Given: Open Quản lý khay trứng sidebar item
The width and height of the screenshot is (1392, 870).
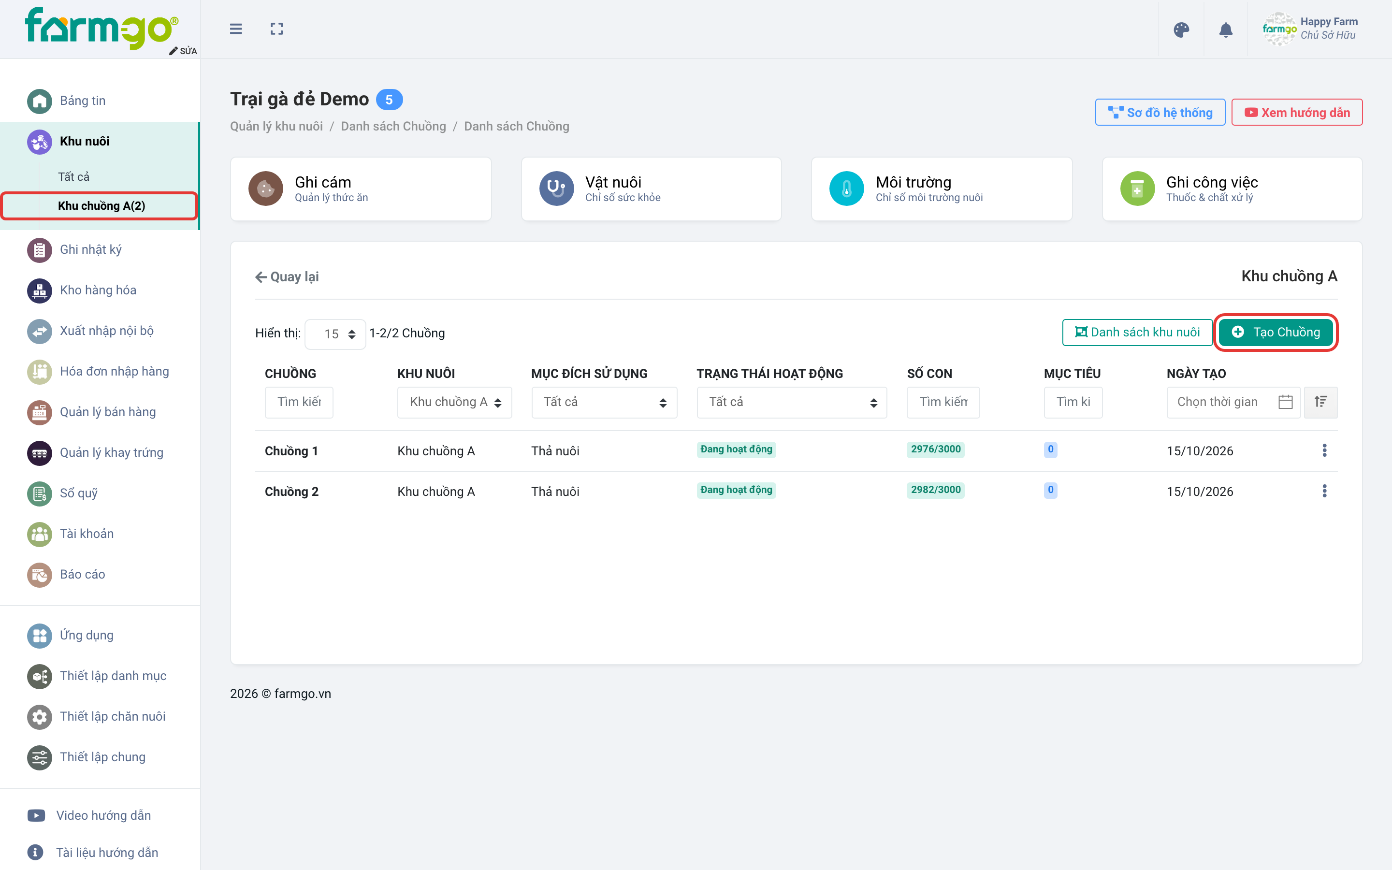Looking at the screenshot, I should (111, 452).
